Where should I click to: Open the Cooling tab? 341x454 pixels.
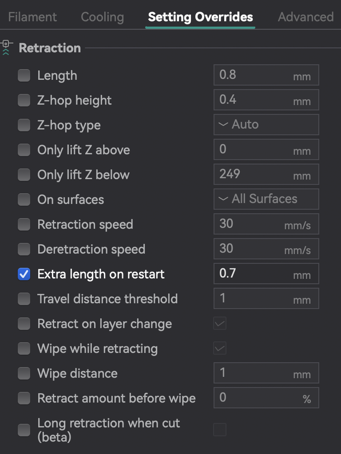pos(103,17)
